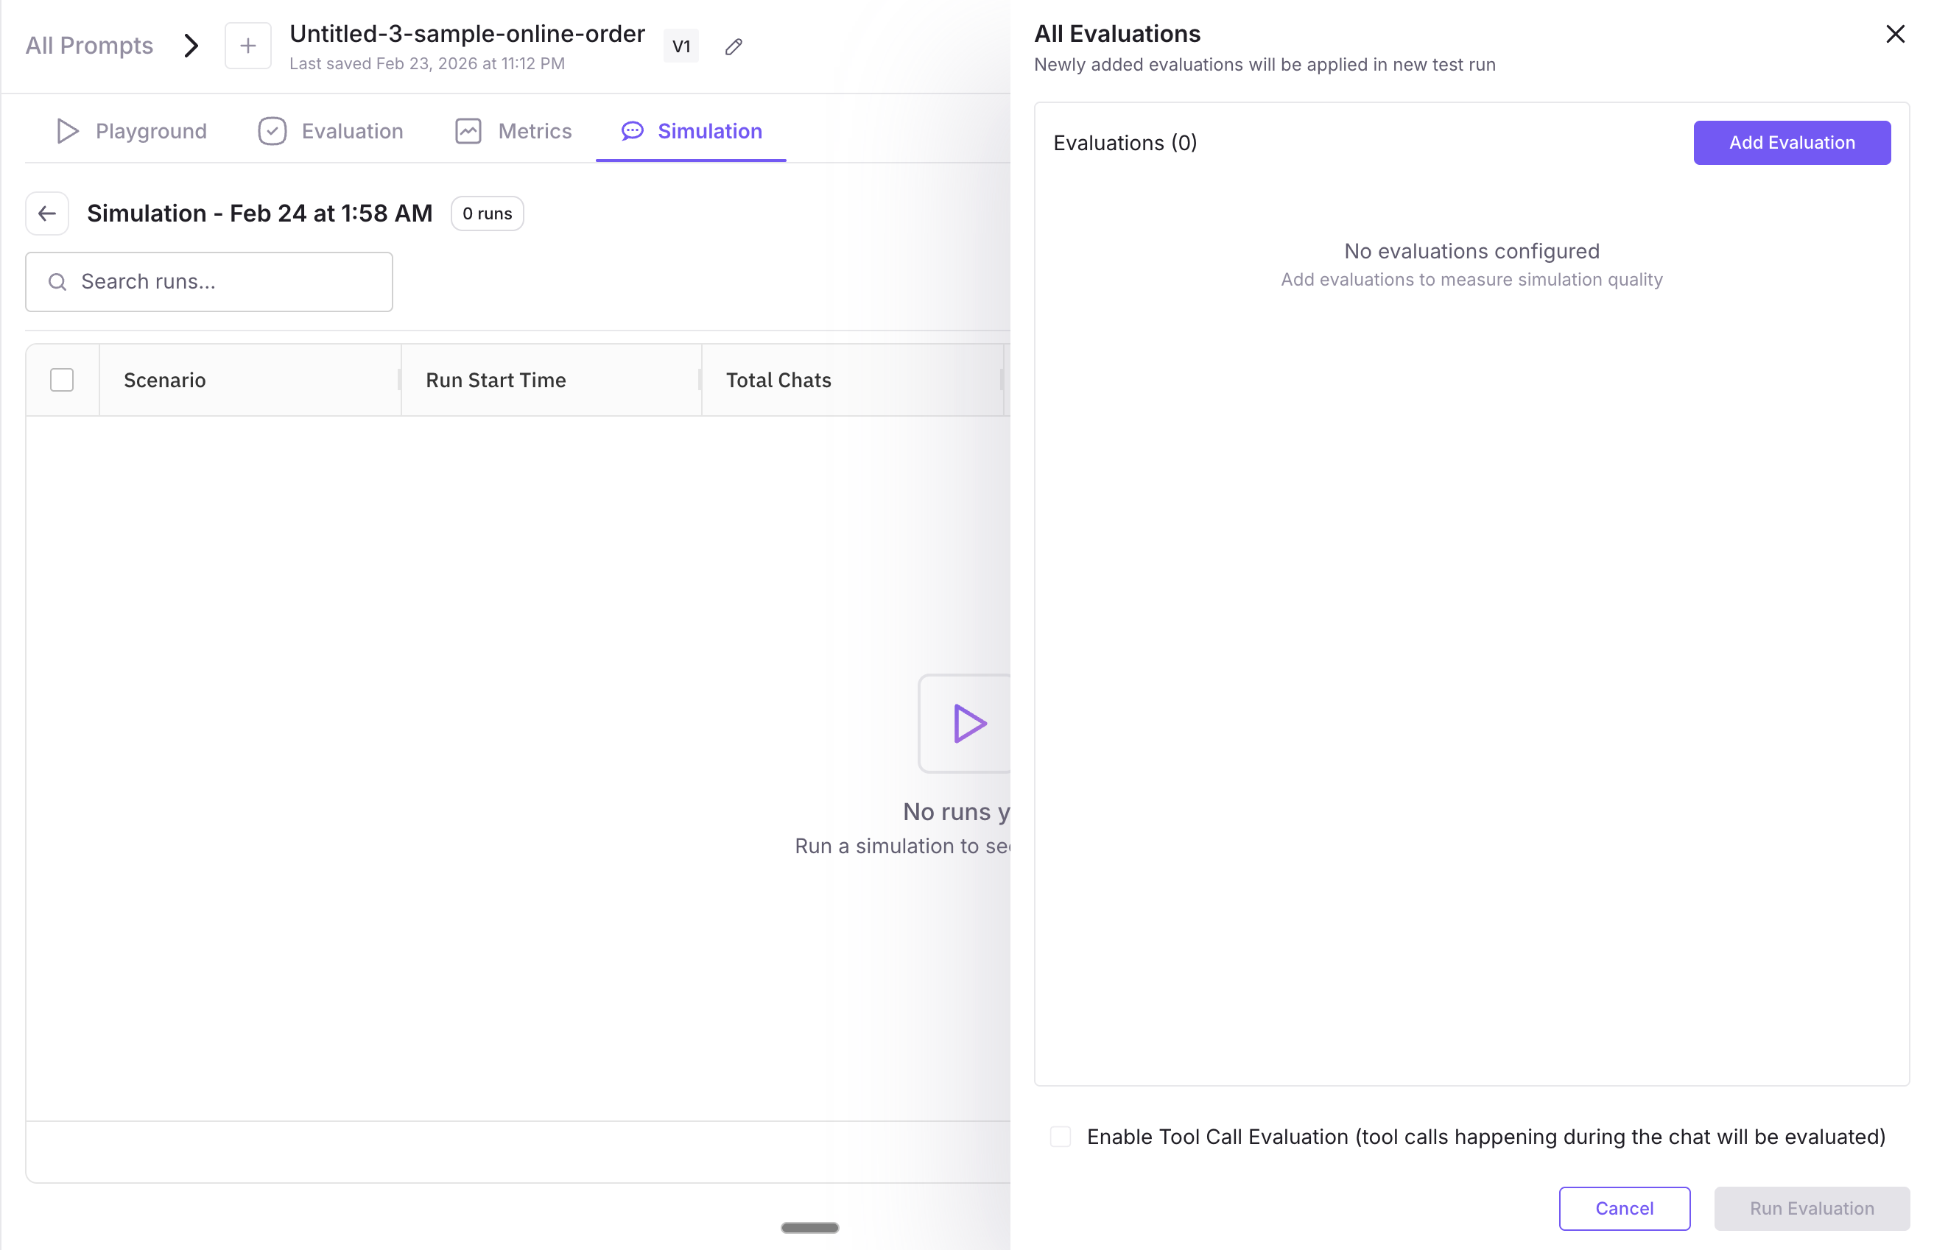Viewport: 1934px width, 1250px height.
Task: Click the Metrics chart icon
Action: [x=468, y=132]
